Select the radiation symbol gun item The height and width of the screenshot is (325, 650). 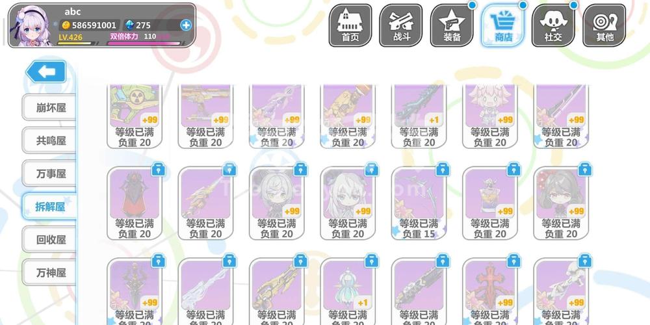(135, 116)
